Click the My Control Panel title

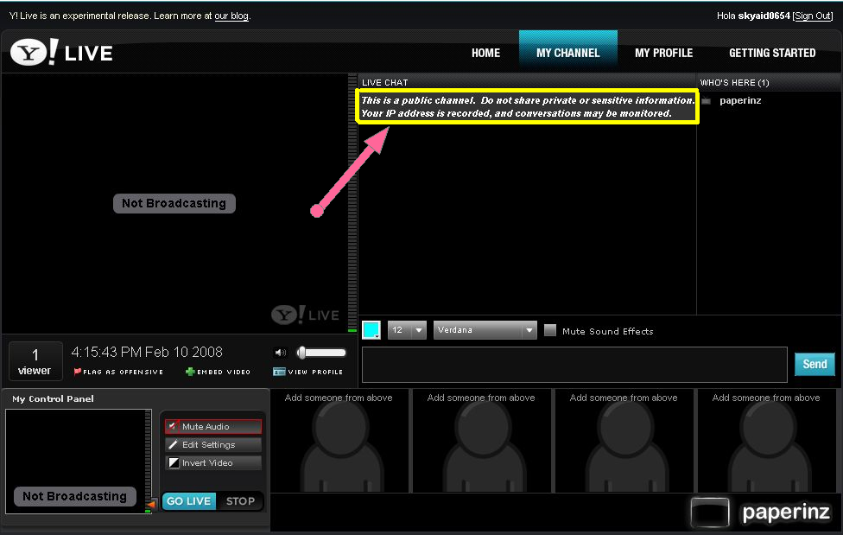[x=53, y=398]
